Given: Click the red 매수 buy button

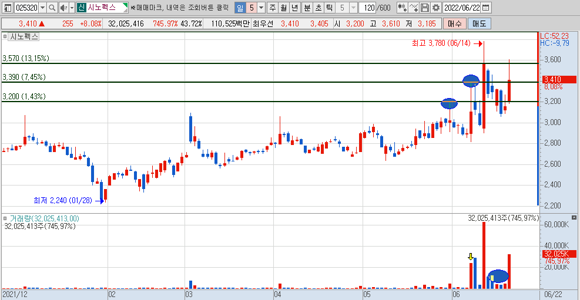Looking at the screenshot, I should (454, 23).
